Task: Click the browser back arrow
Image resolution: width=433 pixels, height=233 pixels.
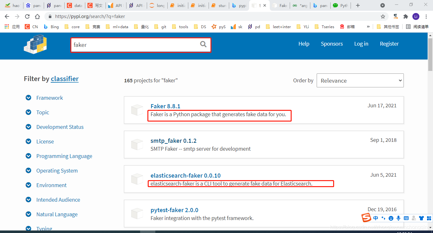Action: tap(7, 16)
